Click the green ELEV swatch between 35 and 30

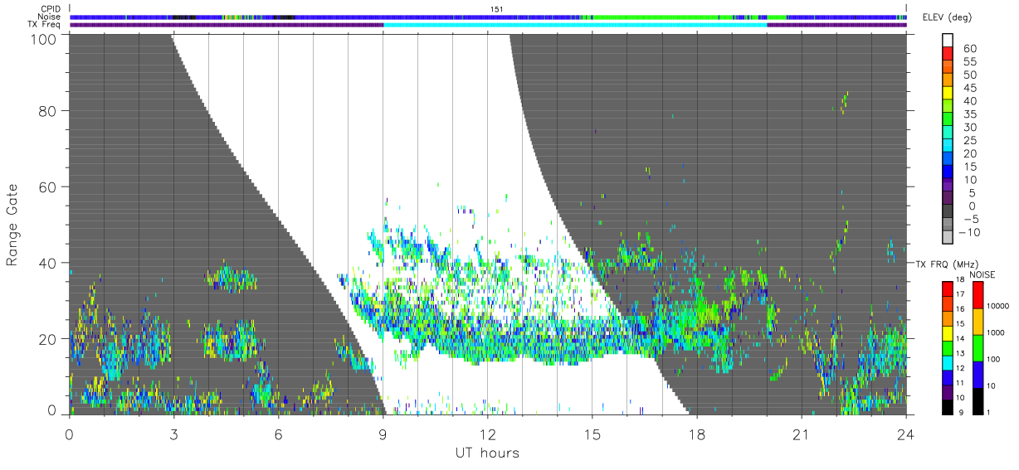pos(948,120)
